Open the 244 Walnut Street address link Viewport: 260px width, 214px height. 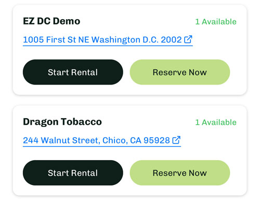(x=102, y=141)
